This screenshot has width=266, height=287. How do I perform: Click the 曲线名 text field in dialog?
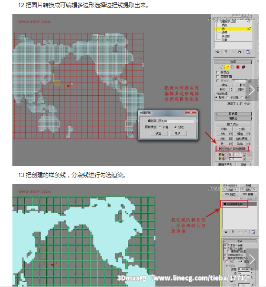tap(176, 121)
